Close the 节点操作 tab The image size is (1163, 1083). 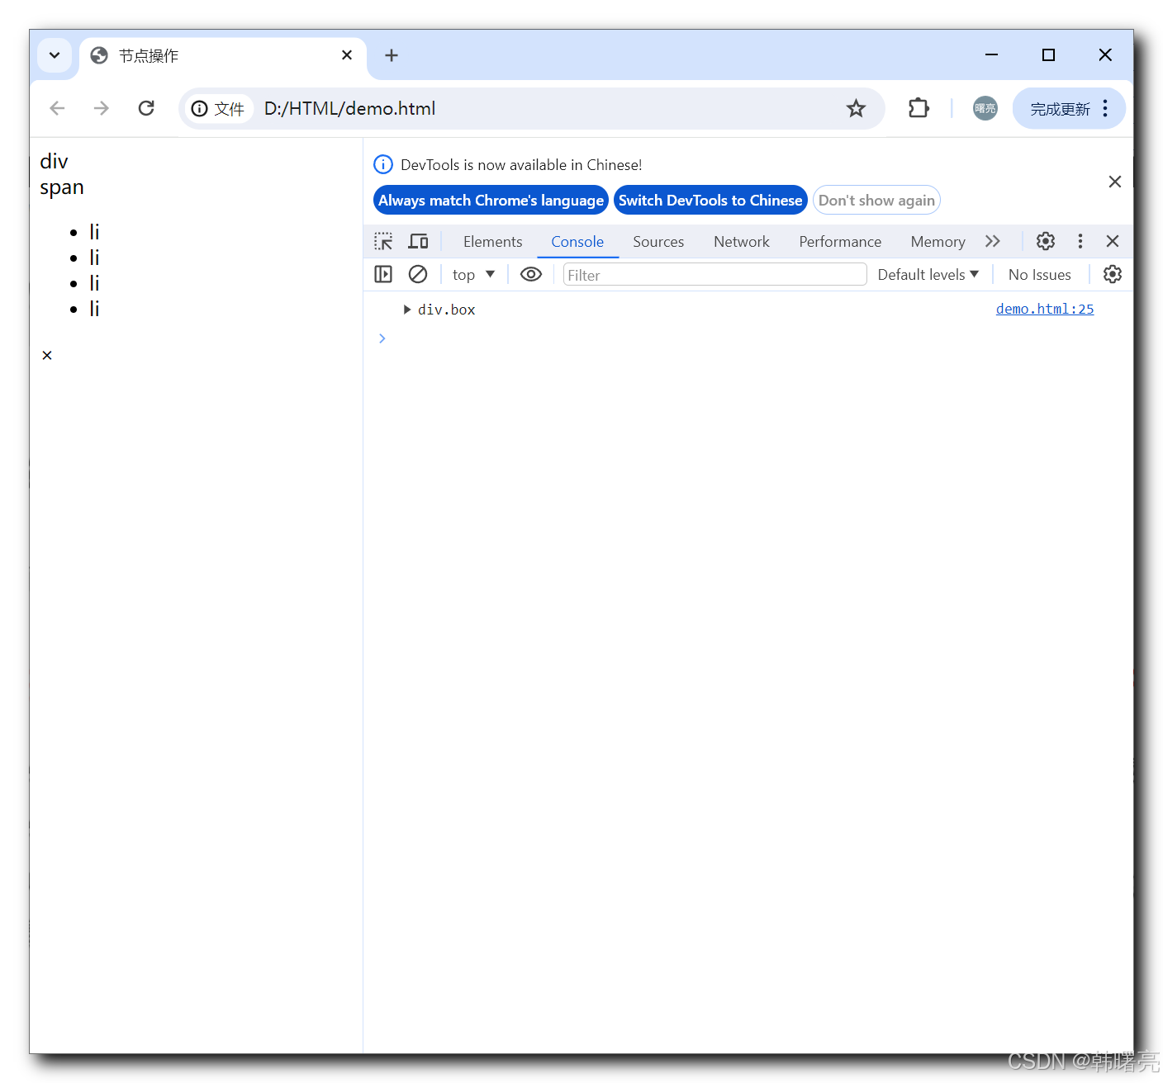pyautogui.click(x=347, y=55)
